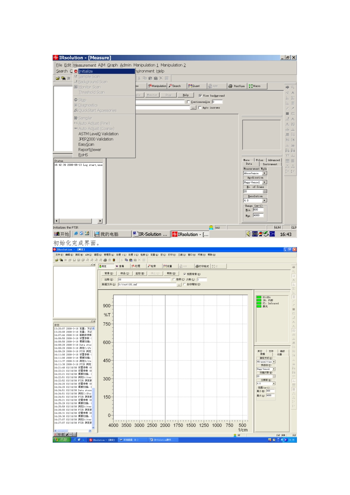Toggle View background checkbox

[x=200, y=96]
